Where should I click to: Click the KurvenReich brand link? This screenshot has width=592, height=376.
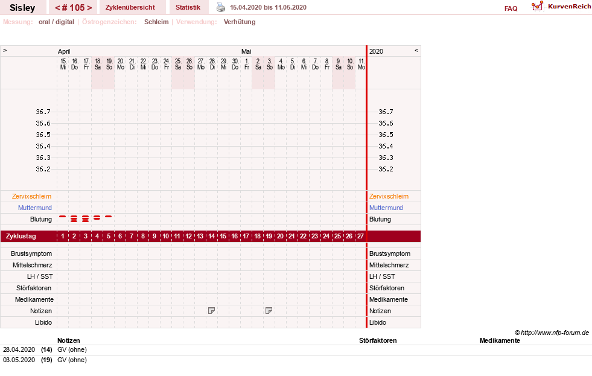coord(569,7)
